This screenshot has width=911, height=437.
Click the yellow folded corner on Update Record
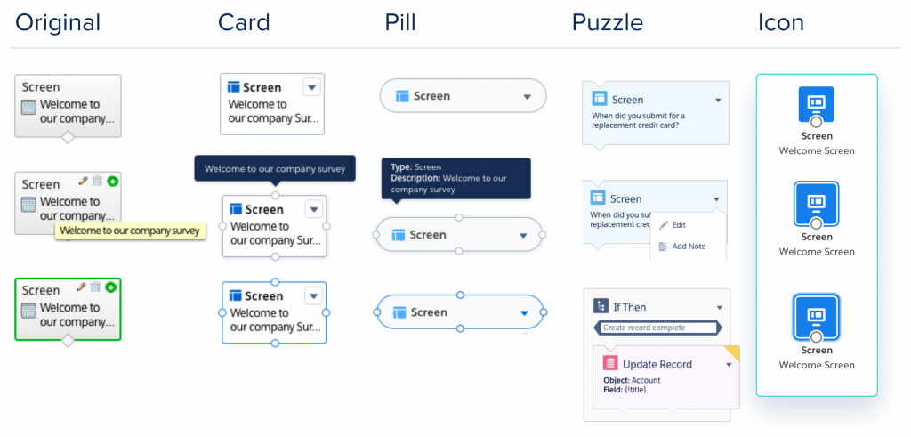pyautogui.click(x=732, y=353)
